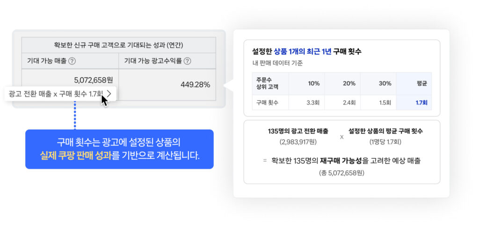Image resolution: width=479 pixels, height=227 pixels.
Task: Click help icon next to 기대 가능 광고수익률
Action: coord(187,61)
